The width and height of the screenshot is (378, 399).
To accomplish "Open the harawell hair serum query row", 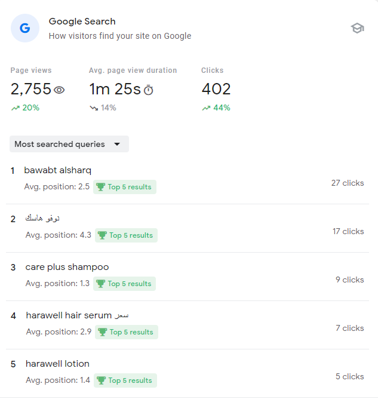I will pyautogui.click(x=77, y=315).
